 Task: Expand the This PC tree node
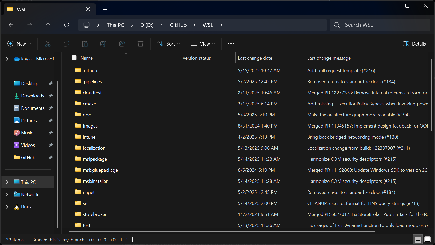pos(7,182)
